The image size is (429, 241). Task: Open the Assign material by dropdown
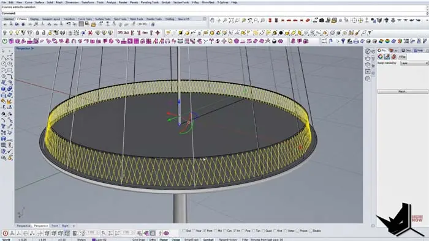[414, 63]
